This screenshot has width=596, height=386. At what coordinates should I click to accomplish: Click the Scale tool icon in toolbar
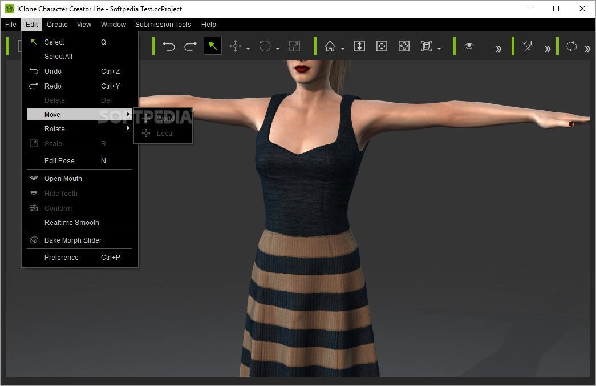tap(295, 46)
